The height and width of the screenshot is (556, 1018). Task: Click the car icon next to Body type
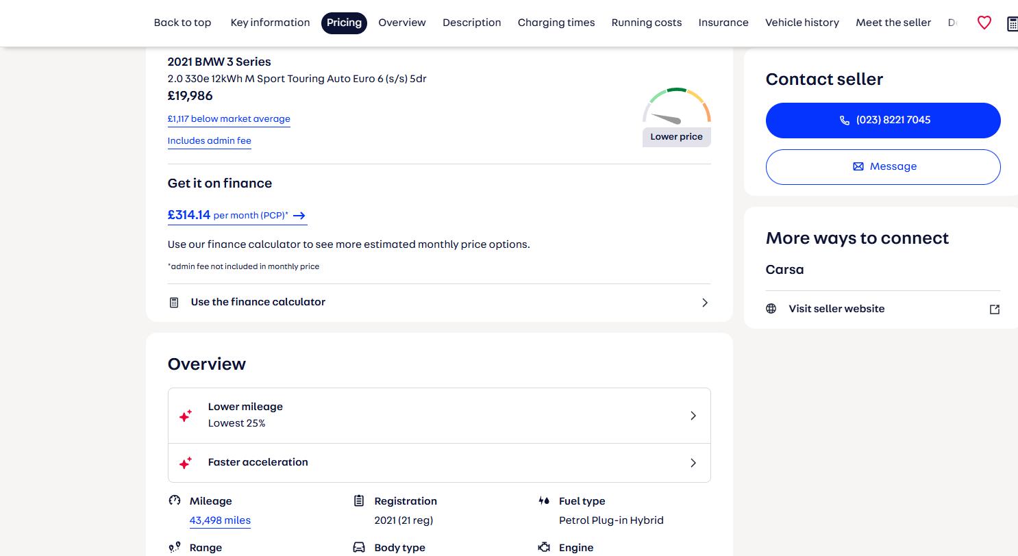(359, 547)
